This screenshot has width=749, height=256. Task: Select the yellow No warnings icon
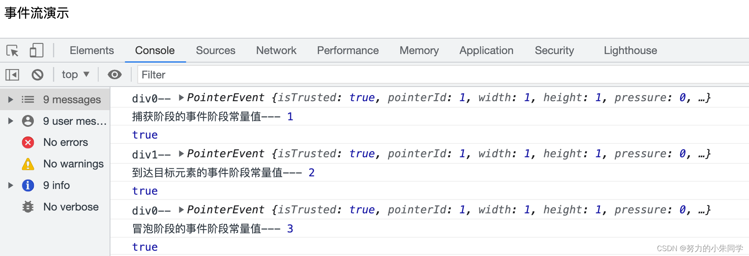pyautogui.click(x=28, y=164)
